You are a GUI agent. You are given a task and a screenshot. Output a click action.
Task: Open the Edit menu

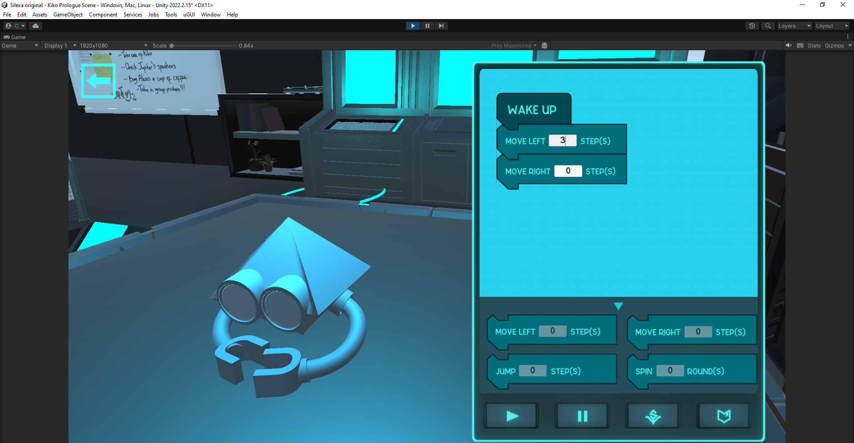[x=22, y=15]
